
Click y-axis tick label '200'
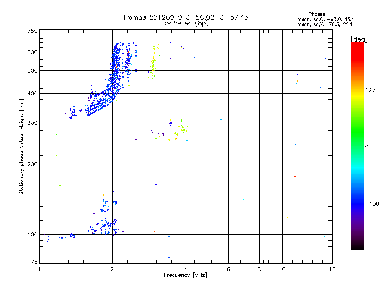[32, 164]
